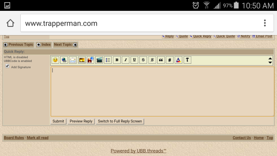Image resolution: width=277 pixels, height=156 pixels.
Task: Open the browser three-dot menu
Action: [x=264, y=23]
